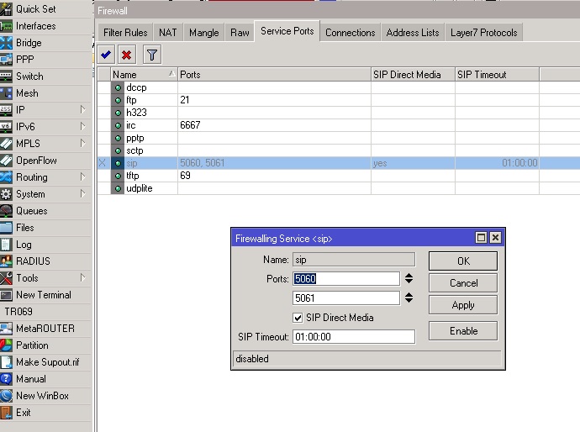
Task: Select the irc service row
Action: [339, 125]
